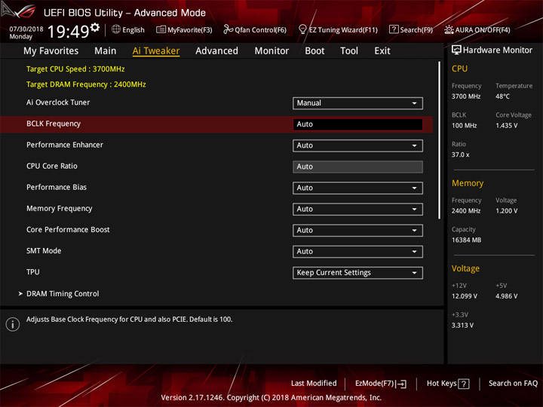Click SMT Mode label
Screen dimensions: 543x407
tap(44, 250)
